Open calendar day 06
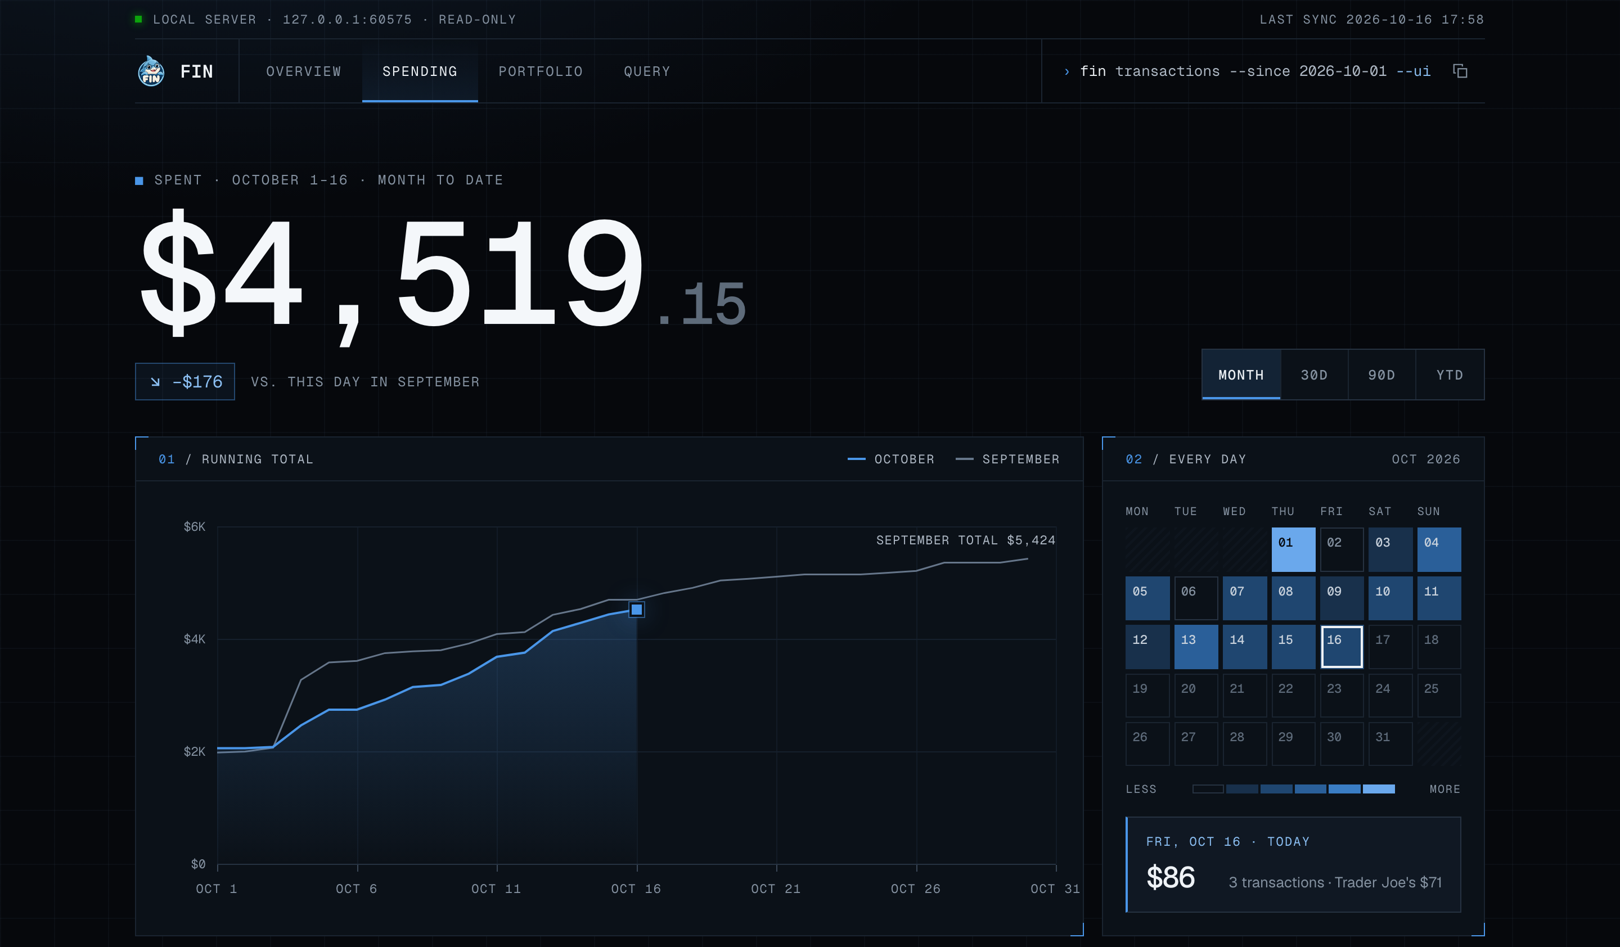The width and height of the screenshot is (1620, 947). click(1196, 598)
